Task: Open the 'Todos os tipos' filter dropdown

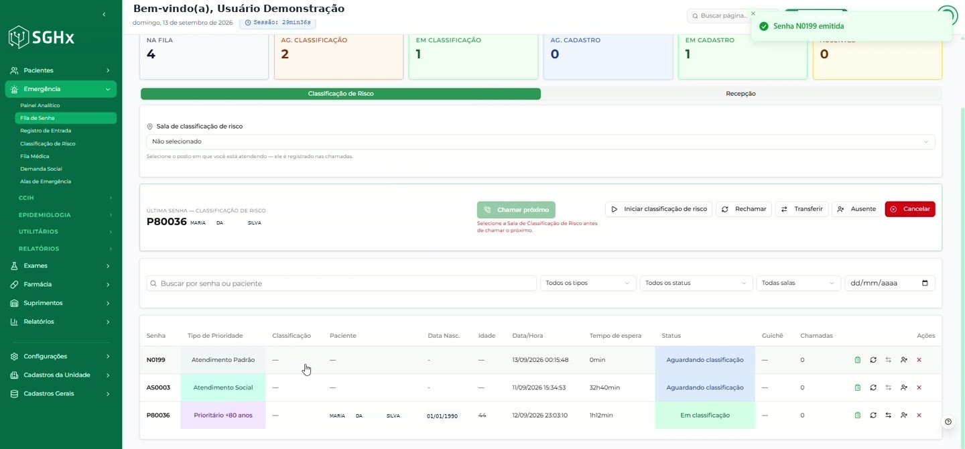Action: (x=588, y=283)
